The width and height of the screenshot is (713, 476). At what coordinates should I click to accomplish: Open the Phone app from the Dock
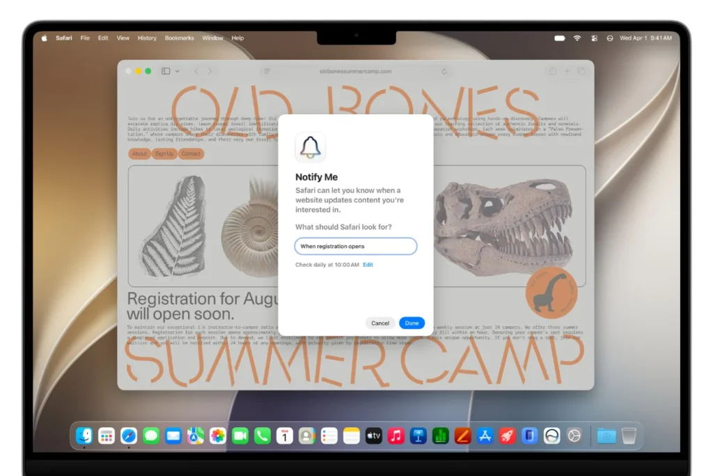coord(263,436)
